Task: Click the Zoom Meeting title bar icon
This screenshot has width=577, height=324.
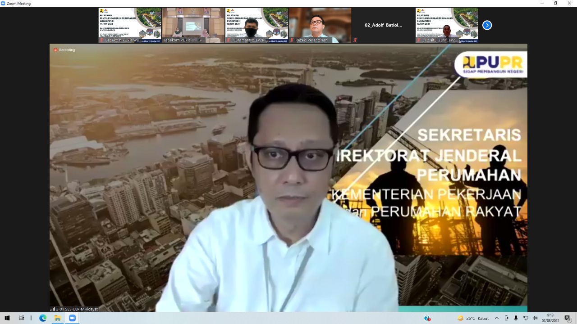Action: point(3,3)
